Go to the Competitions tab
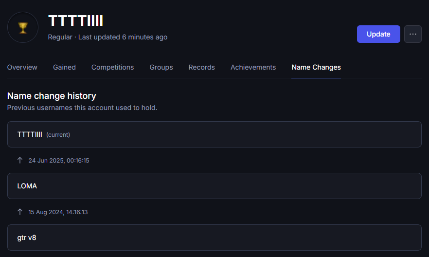This screenshot has width=429, height=257. point(112,67)
